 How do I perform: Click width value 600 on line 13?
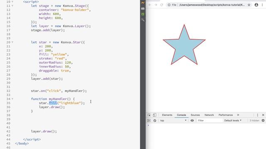point(56,14)
